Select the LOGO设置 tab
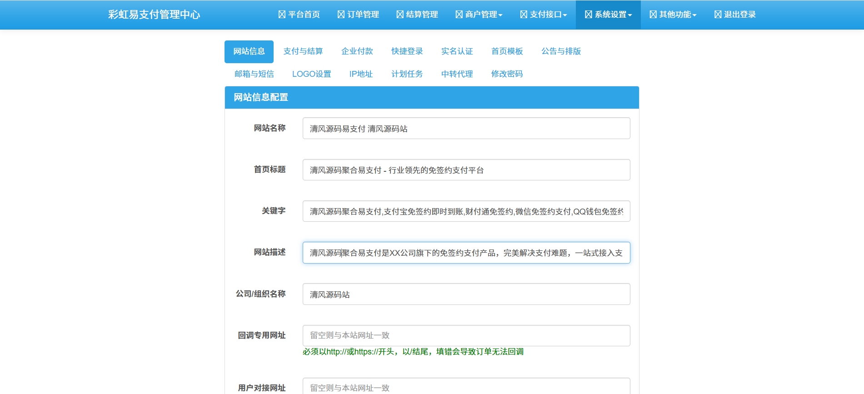Screen dimensions: 864x394 tap(311, 74)
